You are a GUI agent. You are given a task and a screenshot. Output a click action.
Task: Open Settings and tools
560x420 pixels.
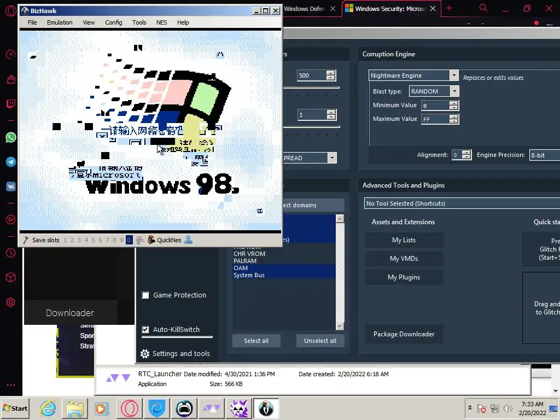(x=176, y=354)
